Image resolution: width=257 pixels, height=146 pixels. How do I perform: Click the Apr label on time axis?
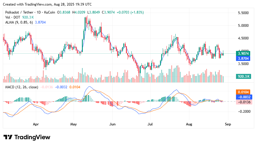pyautogui.click(x=36, y=124)
